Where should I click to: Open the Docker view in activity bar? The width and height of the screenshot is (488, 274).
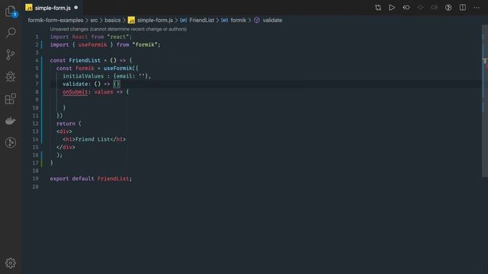10,121
